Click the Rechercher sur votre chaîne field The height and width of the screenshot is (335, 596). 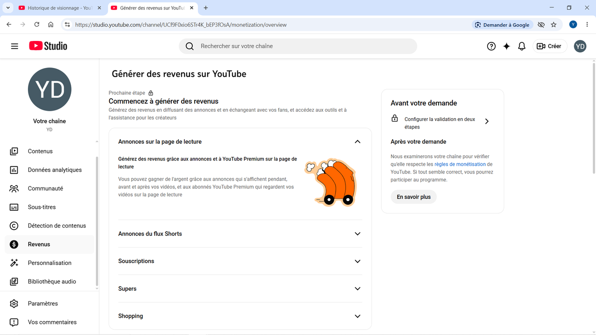298,46
